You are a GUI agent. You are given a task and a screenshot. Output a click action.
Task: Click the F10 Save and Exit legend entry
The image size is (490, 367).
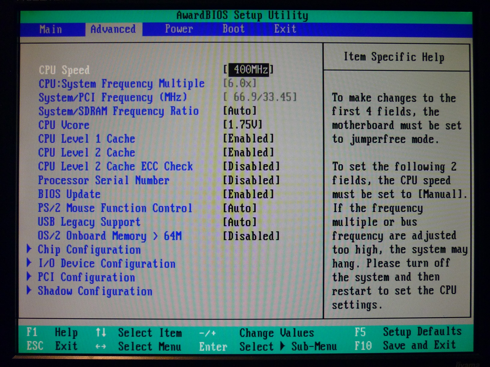[x=405, y=345]
